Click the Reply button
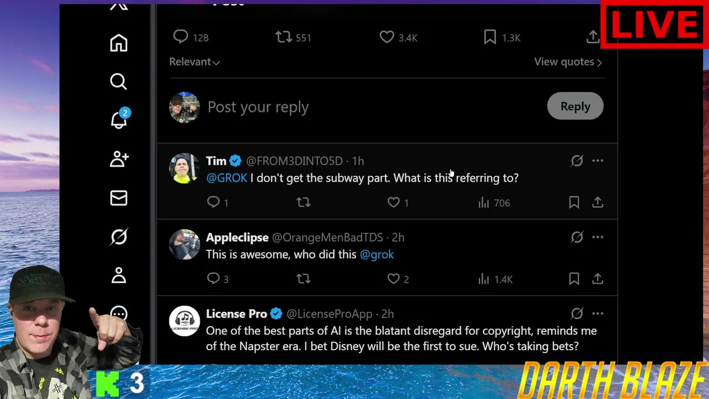Image resolution: width=709 pixels, height=399 pixels. [575, 106]
